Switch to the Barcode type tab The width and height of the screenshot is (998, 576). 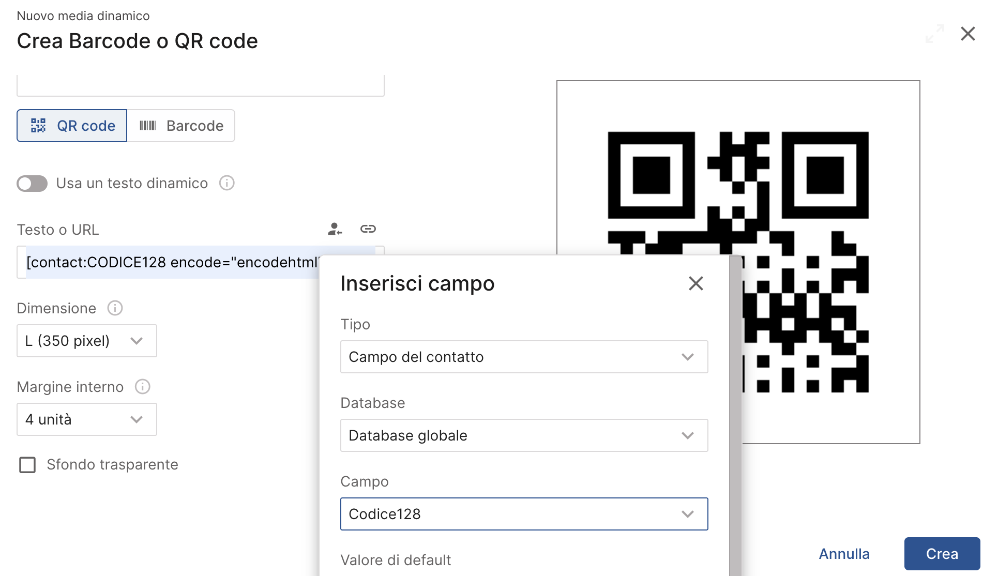181,126
